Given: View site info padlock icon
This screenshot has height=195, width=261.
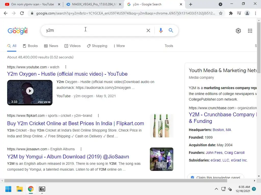Looking at the screenshot, I should (32, 13).
